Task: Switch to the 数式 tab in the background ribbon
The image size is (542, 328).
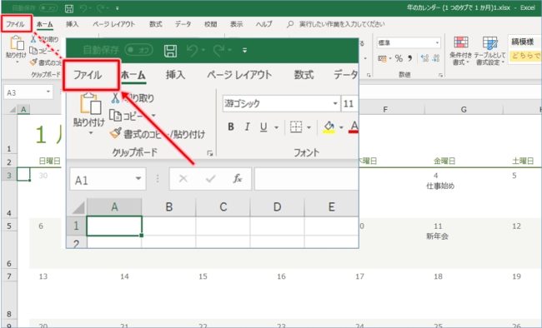Action: tap(156, 24)
